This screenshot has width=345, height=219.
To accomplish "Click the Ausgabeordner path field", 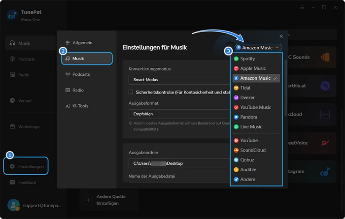I will click(x=179, y=163).
